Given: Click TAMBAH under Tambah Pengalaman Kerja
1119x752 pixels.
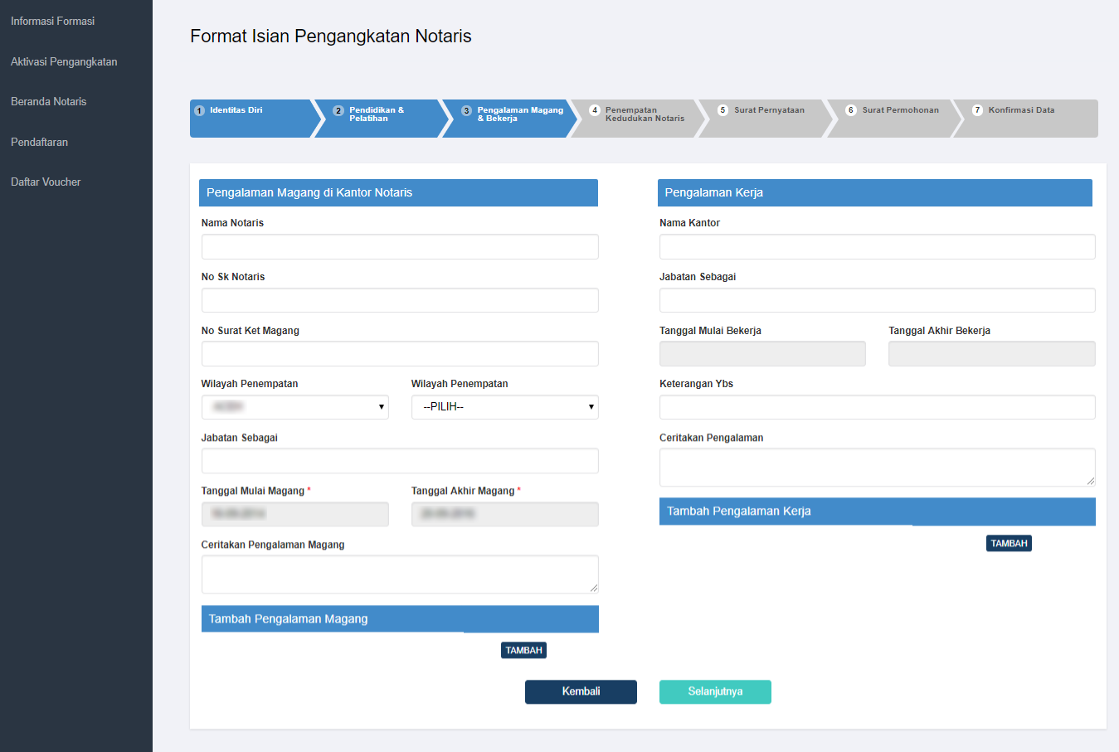Looking at the screenshot, I should [1009, 544].
